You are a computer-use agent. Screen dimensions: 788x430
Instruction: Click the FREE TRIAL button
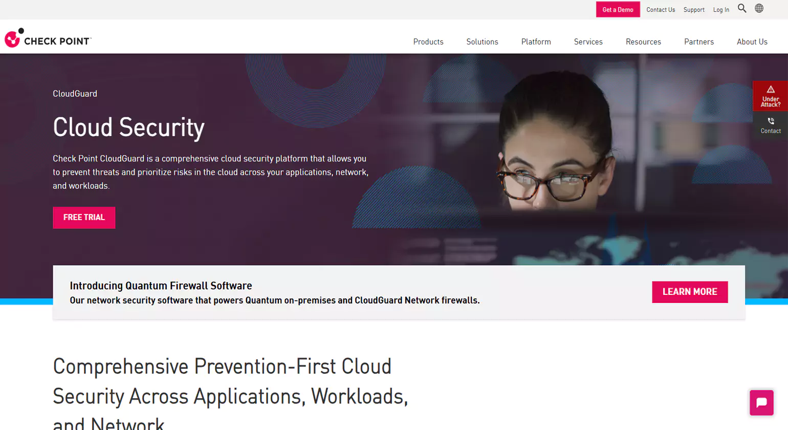coord(84,217)
